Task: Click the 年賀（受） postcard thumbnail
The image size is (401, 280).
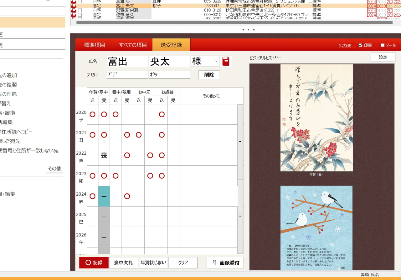Action: [316, 118]
